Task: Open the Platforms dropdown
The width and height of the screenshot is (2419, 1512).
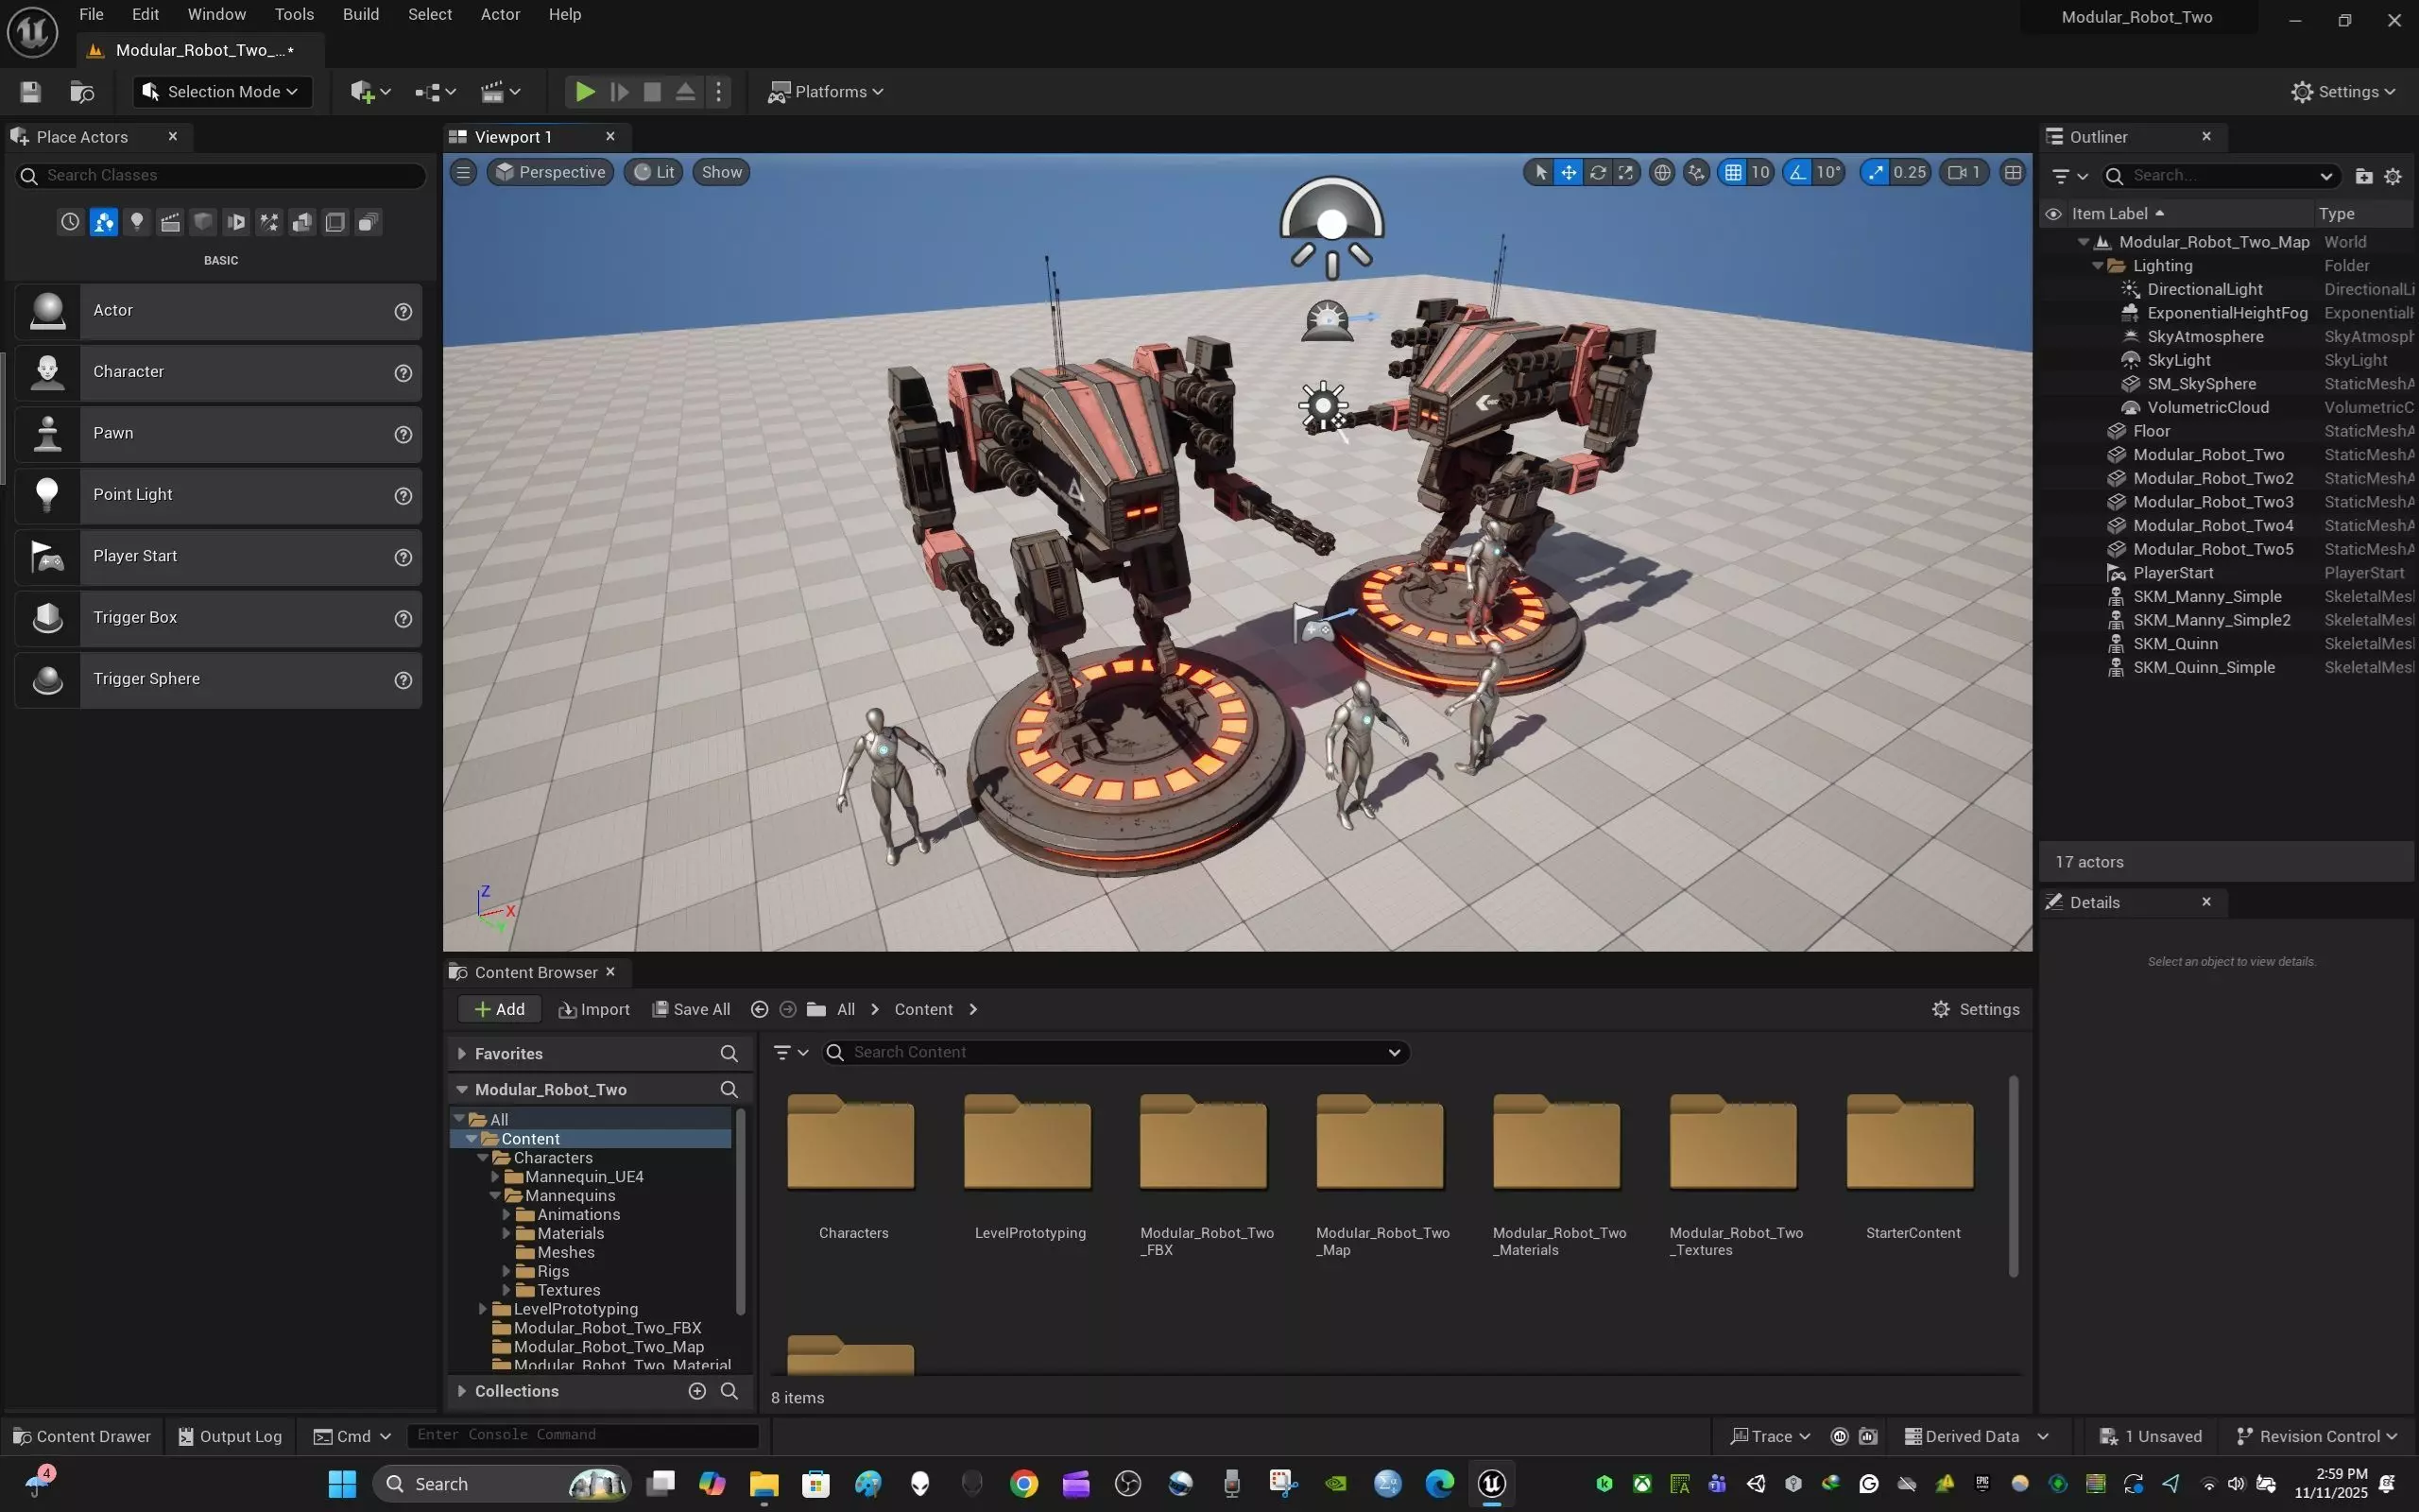Action: tap(826, 92)
